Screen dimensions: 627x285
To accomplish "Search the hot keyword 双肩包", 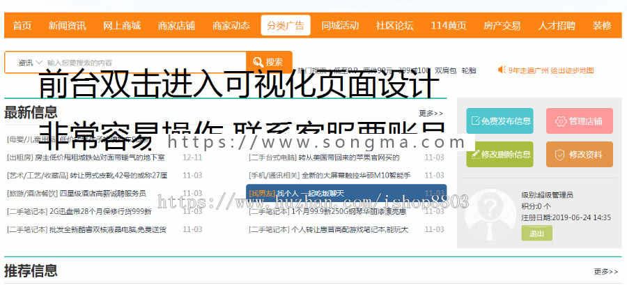I will pos(445,70).
